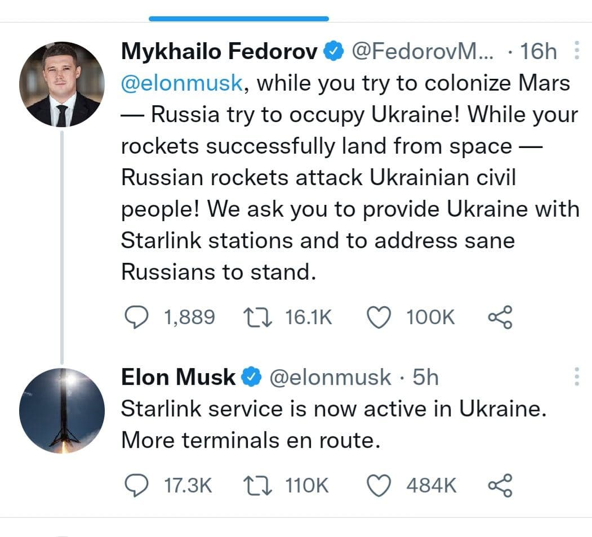This screenshot has height=537, width=592.
Task: Click the @elonmusk handle beside Elon Musk
Action: [330, 377]
